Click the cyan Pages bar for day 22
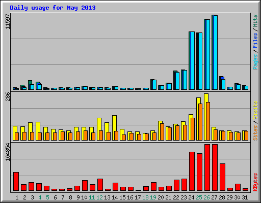Image resolution: width=261 pixels, height=203 pixels. point(177,81)
